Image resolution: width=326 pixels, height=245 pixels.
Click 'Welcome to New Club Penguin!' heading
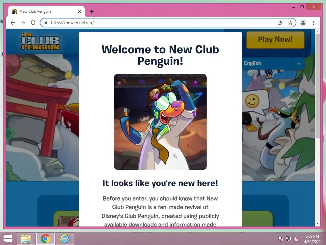(160, 55)
